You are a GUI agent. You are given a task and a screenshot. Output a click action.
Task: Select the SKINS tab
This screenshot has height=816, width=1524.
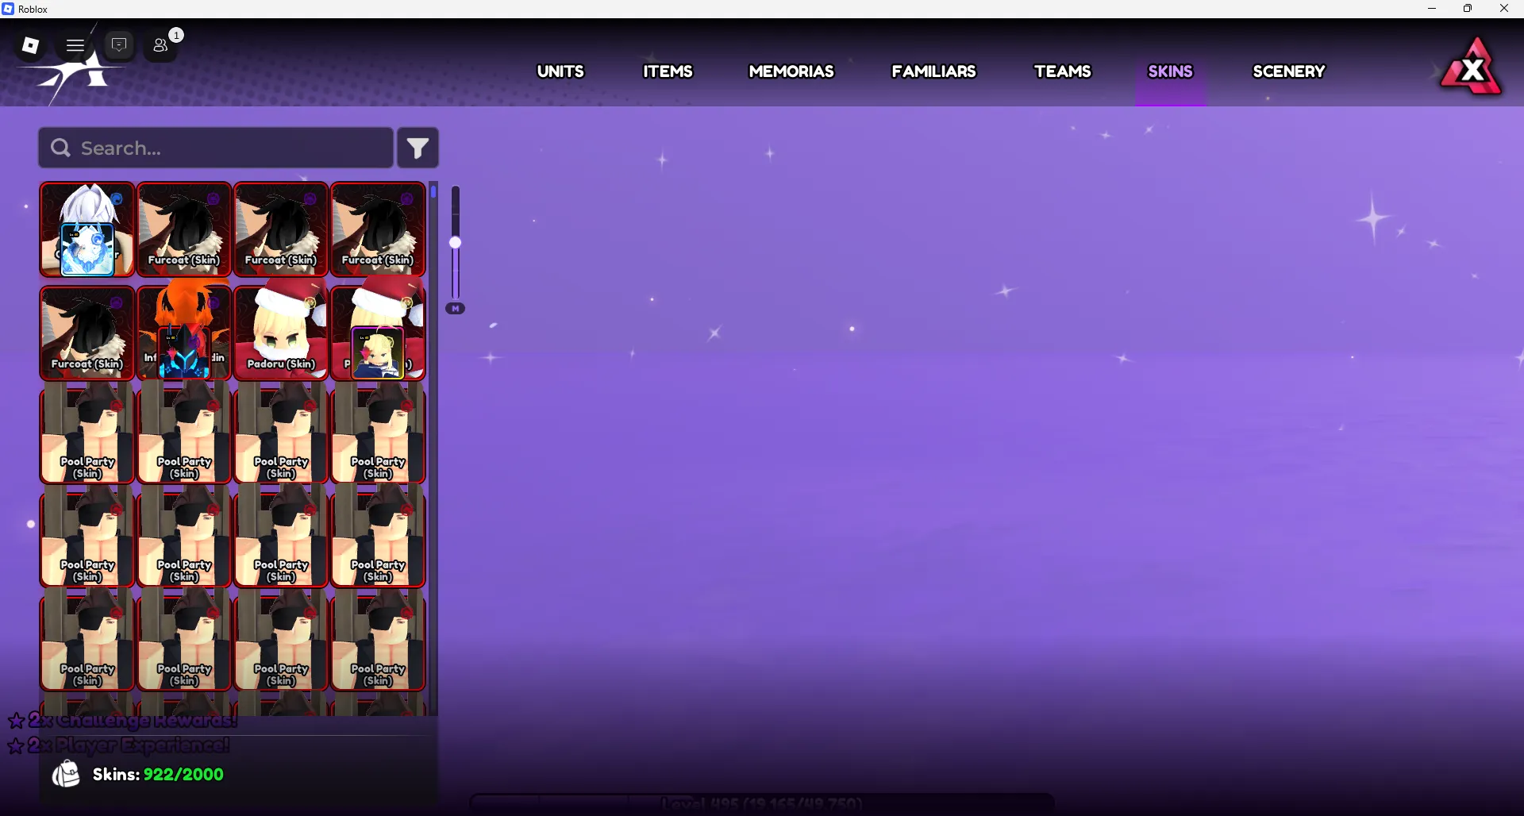point(1170,71)
